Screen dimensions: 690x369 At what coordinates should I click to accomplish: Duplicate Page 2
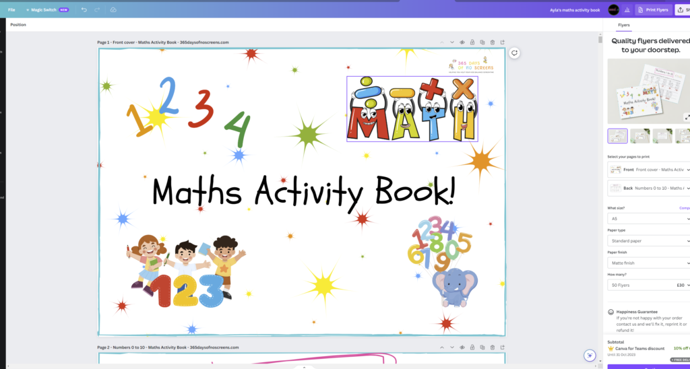click(x=482, y=347)
